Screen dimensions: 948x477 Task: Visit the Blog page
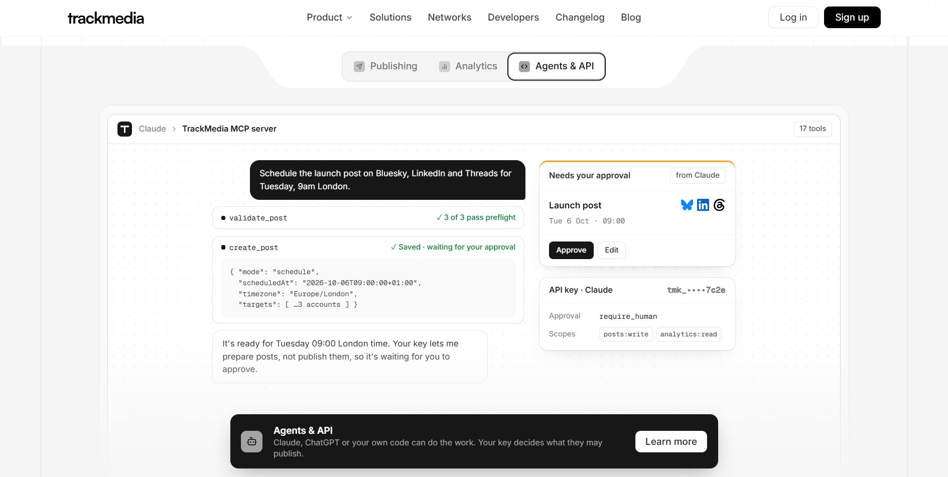[631, 18]
